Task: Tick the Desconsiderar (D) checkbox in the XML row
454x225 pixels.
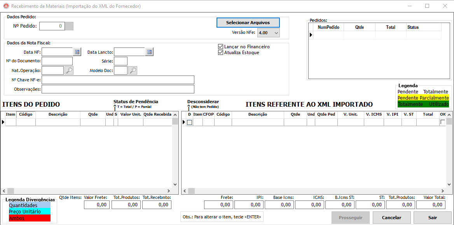Action: (x=189, y=122)
